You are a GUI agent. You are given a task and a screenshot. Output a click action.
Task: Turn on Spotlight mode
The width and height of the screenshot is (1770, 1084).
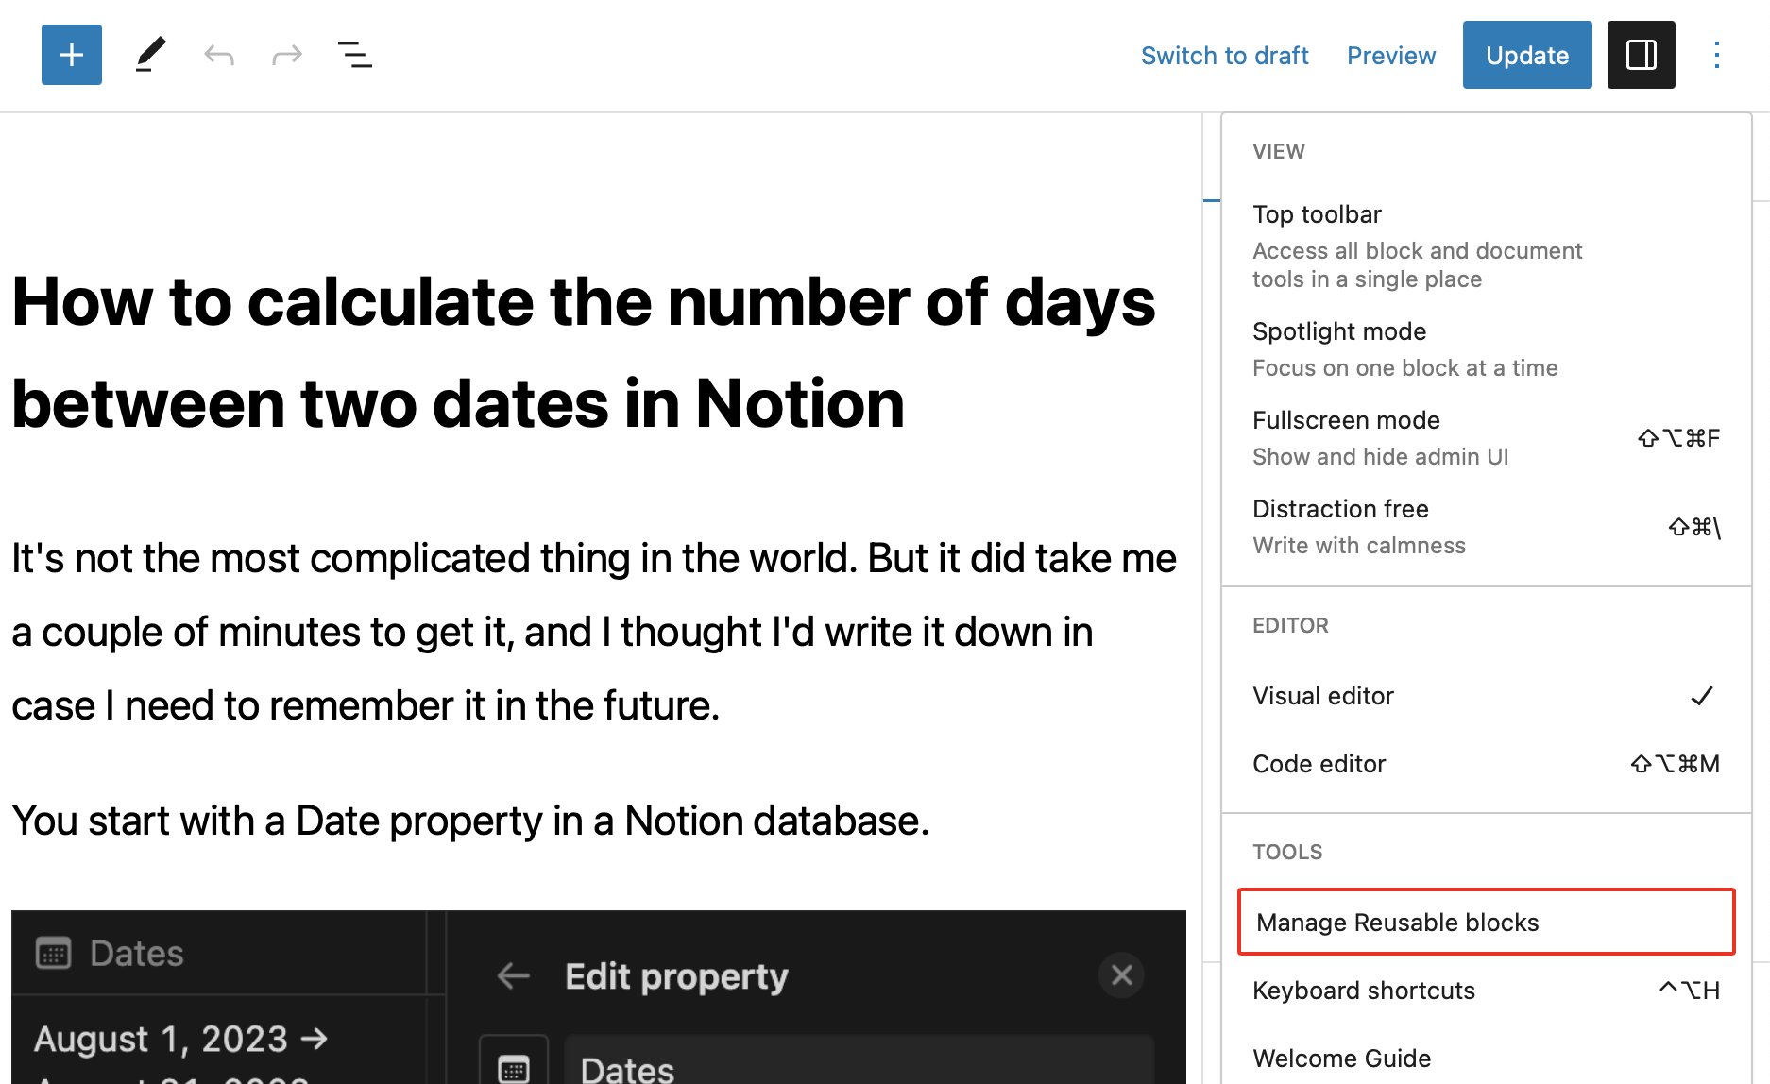pos(1339,331)
